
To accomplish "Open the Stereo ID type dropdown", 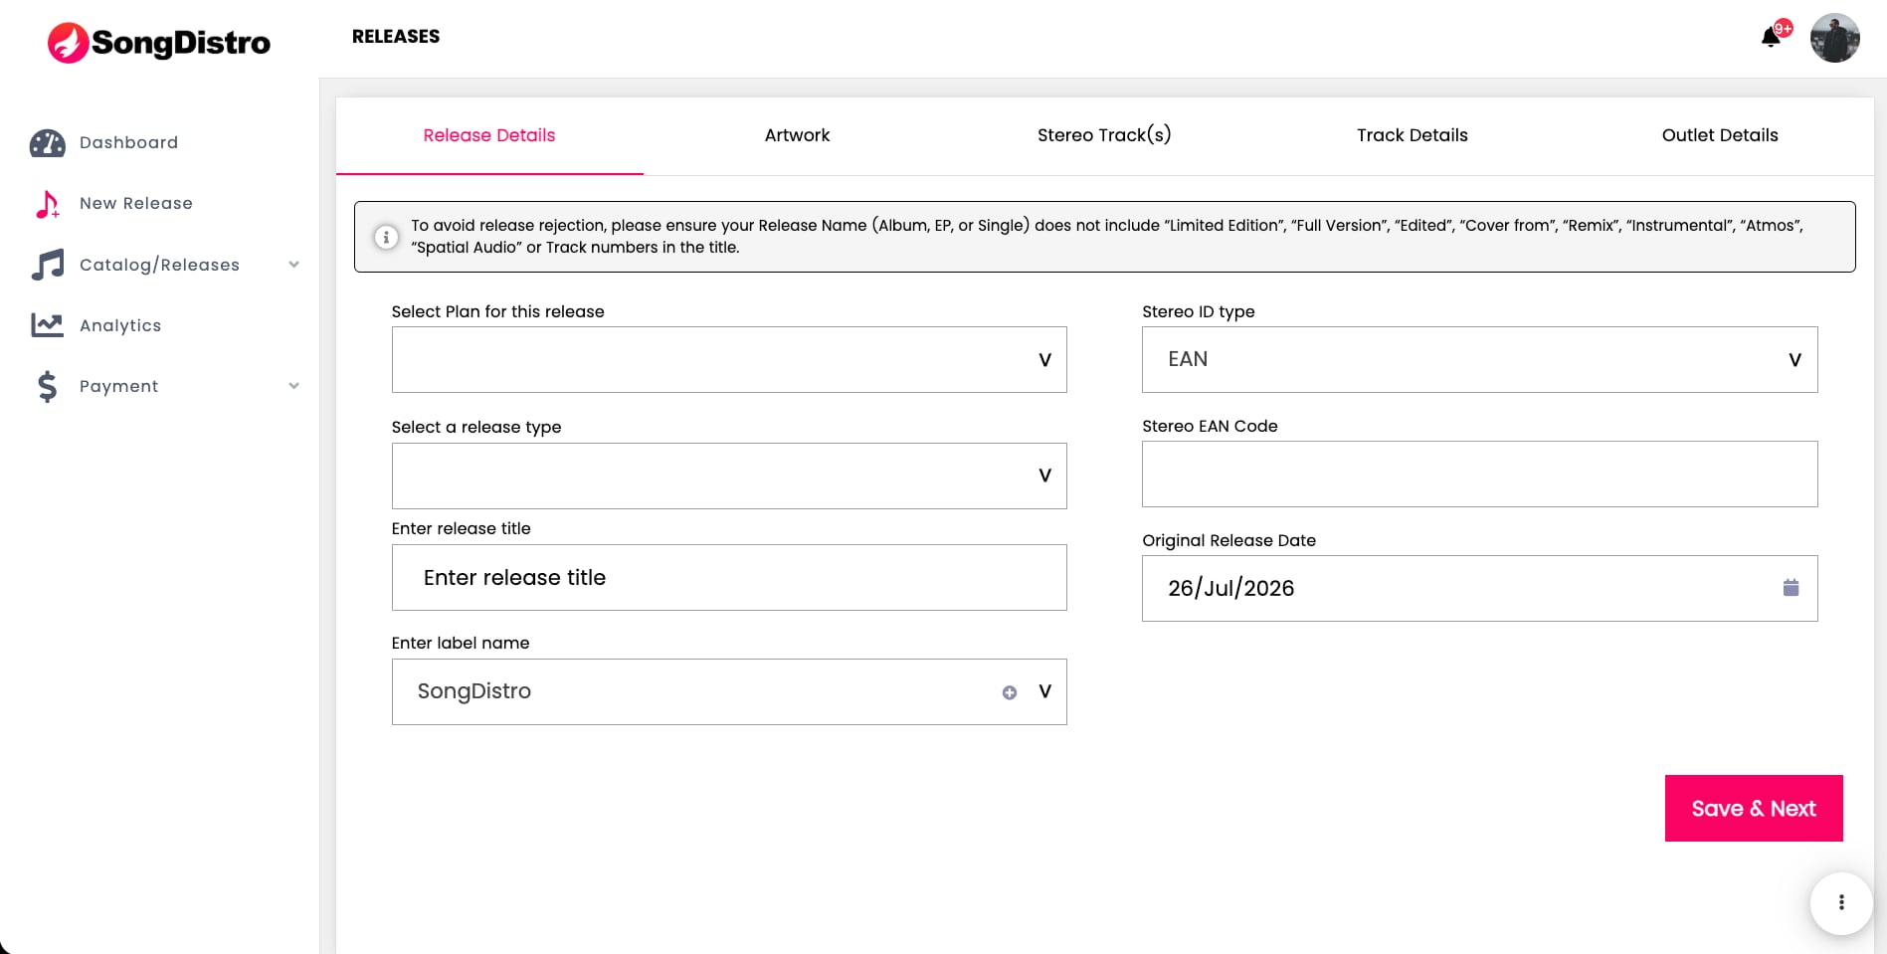I will pyautogui.click(x=1479, y=359).
